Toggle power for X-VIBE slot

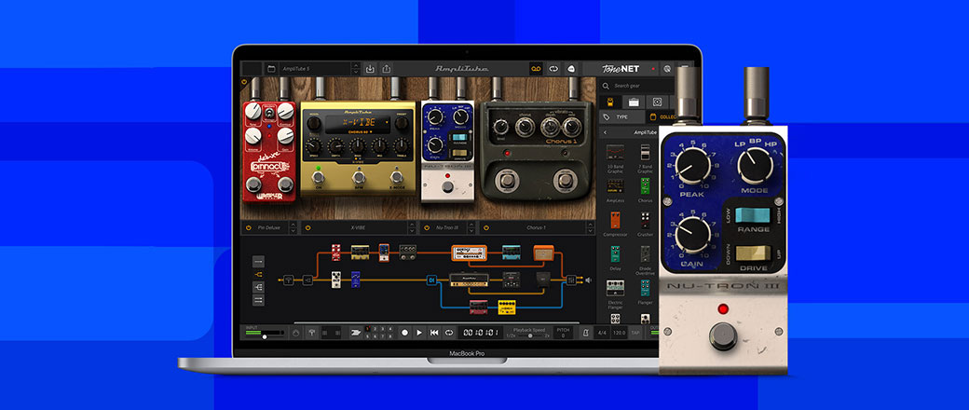(308, 227)
